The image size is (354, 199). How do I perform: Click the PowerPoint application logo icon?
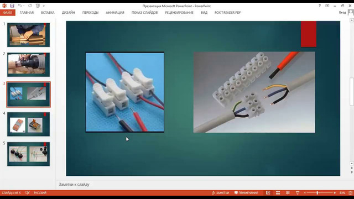pos(4,6)
